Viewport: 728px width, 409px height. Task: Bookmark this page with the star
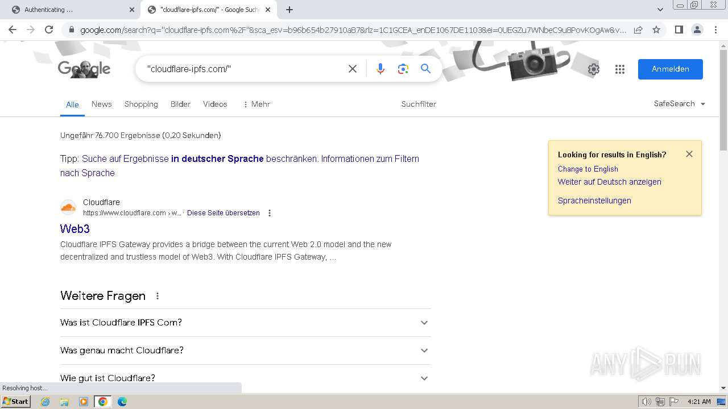pyautogui.click(x=656, y=30)
